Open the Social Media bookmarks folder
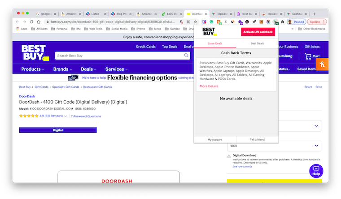 (x=117, y=29)
